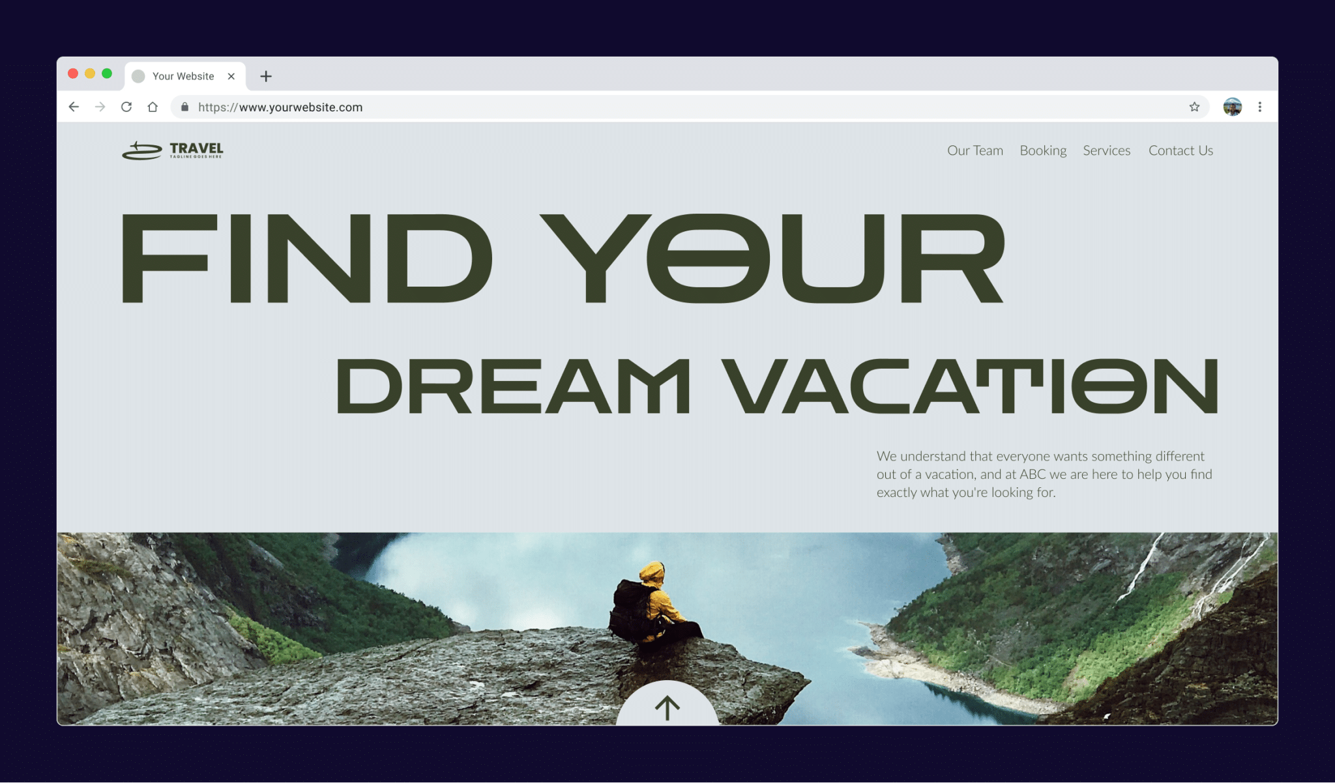Click the browser bookmark star icon
Image resolution: width=1335 pixels, height=783 pixels.
[x=1194, y=106]
